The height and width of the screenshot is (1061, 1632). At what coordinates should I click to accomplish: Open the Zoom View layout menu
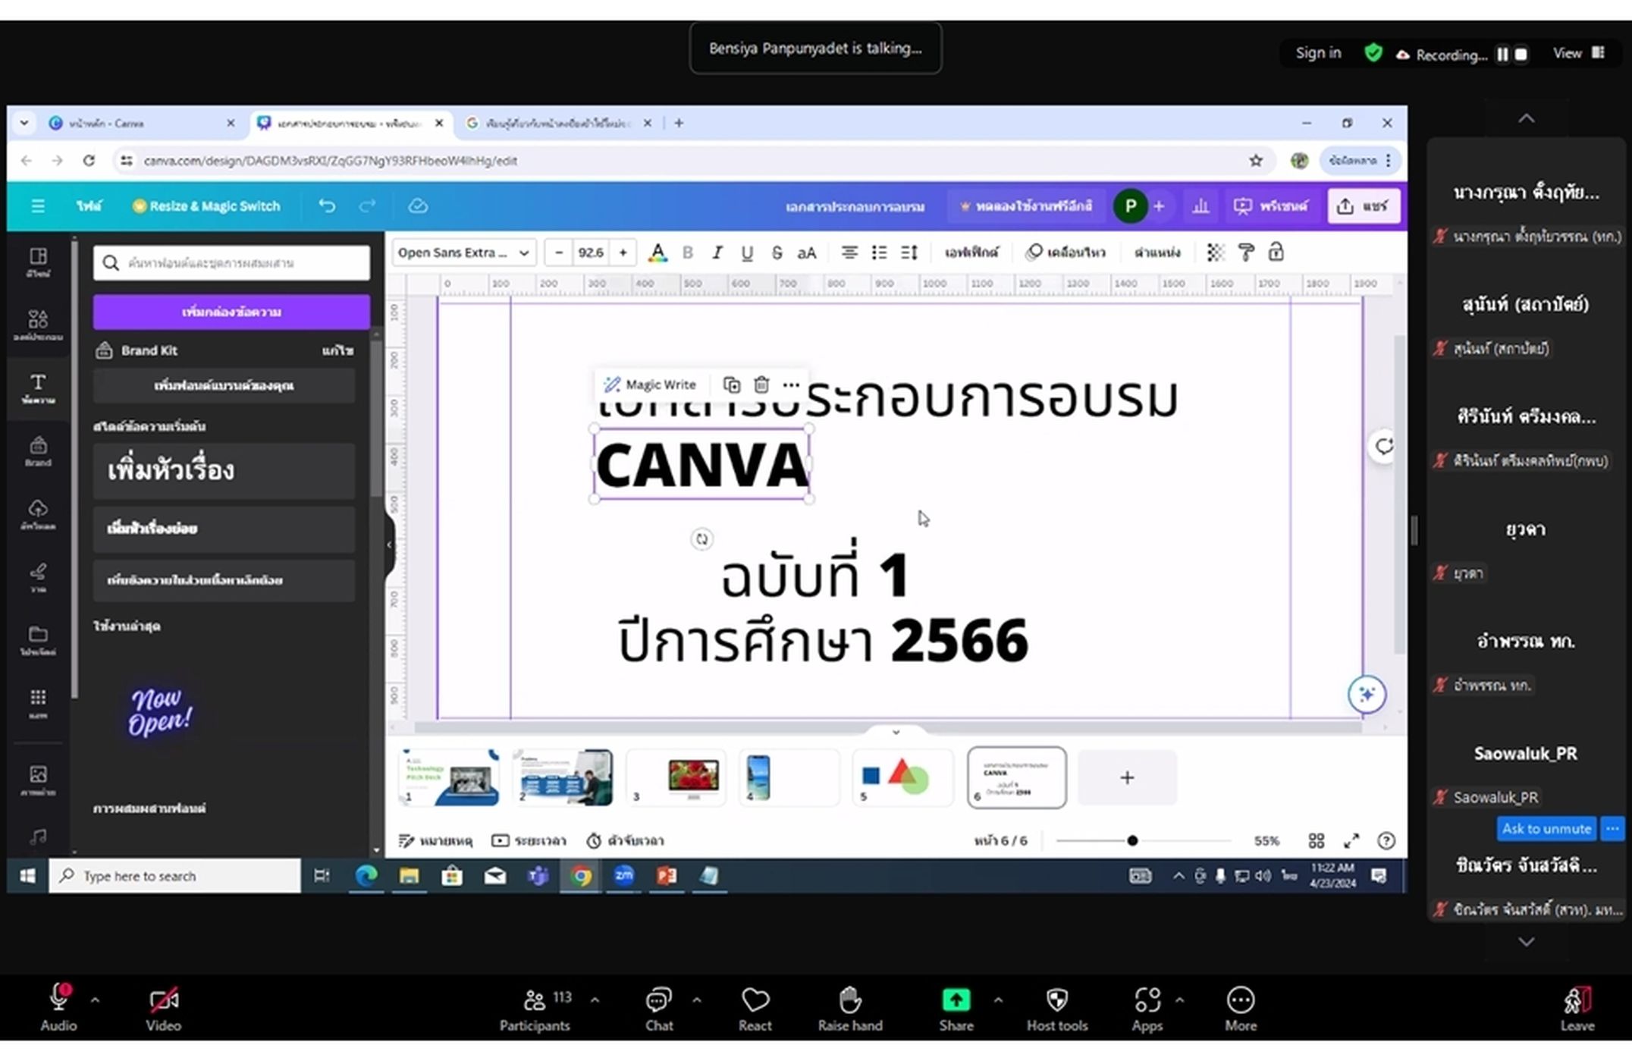(x=1579, y=53)
